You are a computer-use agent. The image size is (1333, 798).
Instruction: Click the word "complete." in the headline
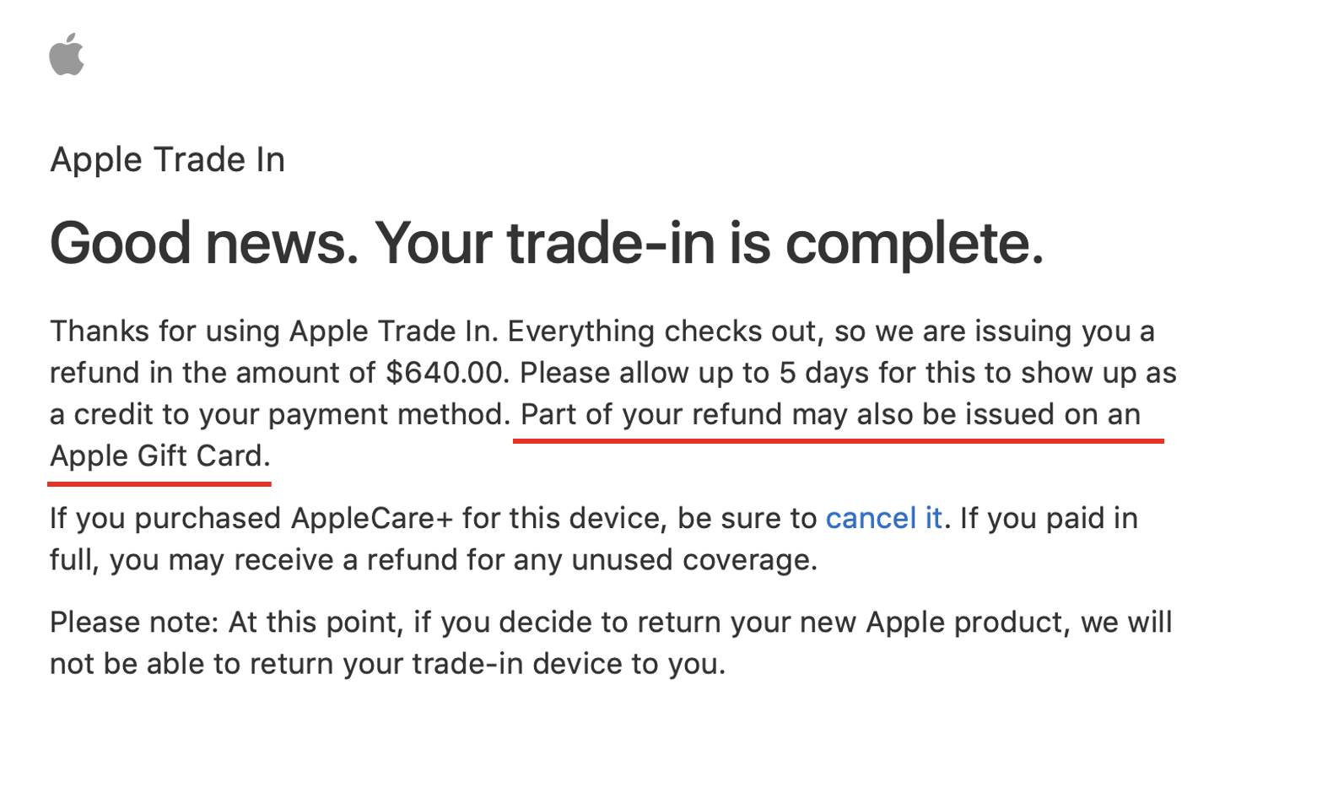(x=915, y=245)
